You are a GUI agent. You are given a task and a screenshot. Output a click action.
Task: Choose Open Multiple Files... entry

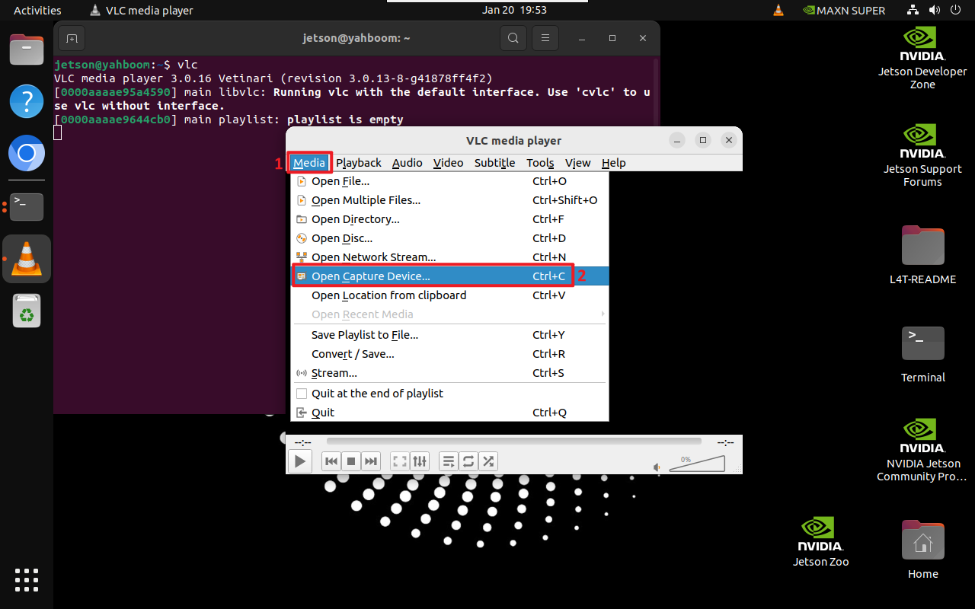click(x=449, y=200)
